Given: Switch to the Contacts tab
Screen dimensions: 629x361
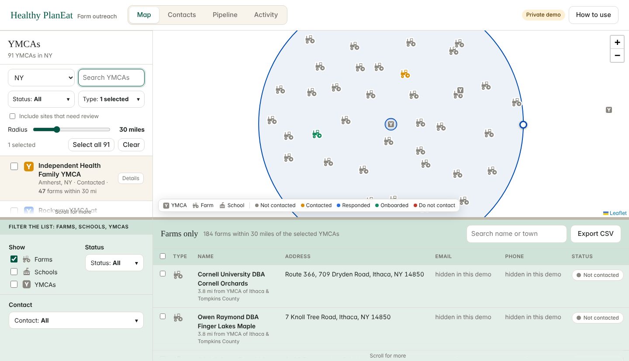Looking at the screenshot, I should (182, 15).
